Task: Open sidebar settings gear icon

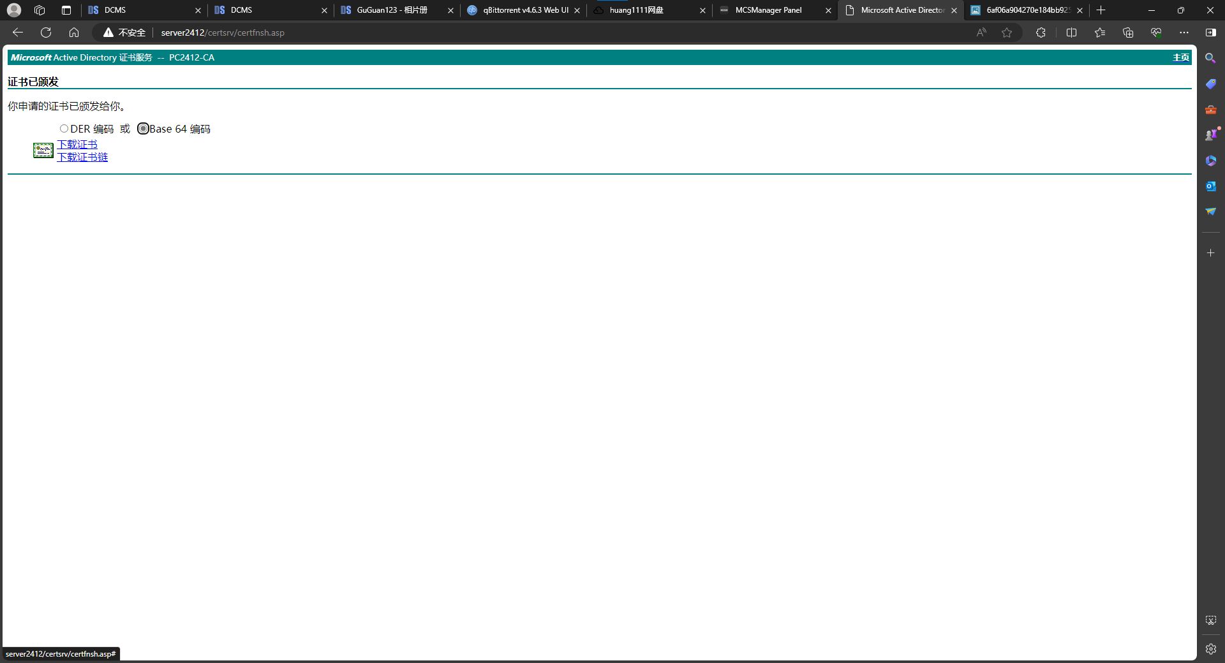Action: point(1210,649)
